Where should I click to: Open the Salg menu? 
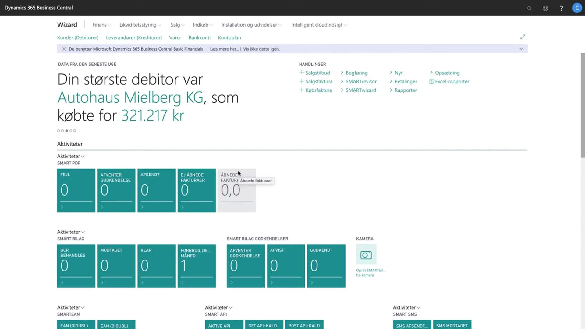click(x=177, y=25)
